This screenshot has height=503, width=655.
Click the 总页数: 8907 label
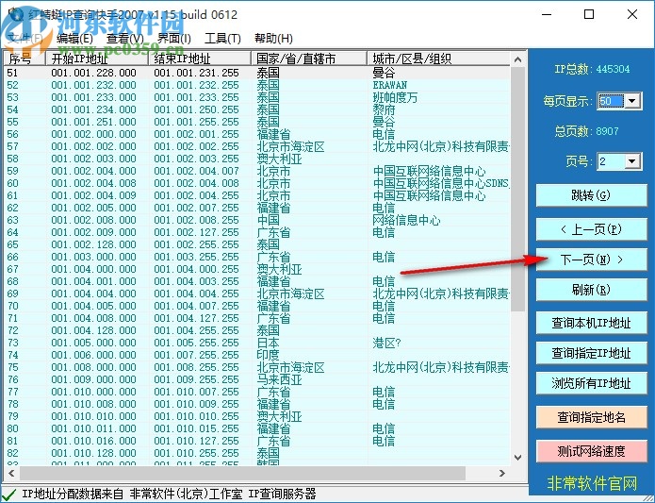click(x=586, y=131)
